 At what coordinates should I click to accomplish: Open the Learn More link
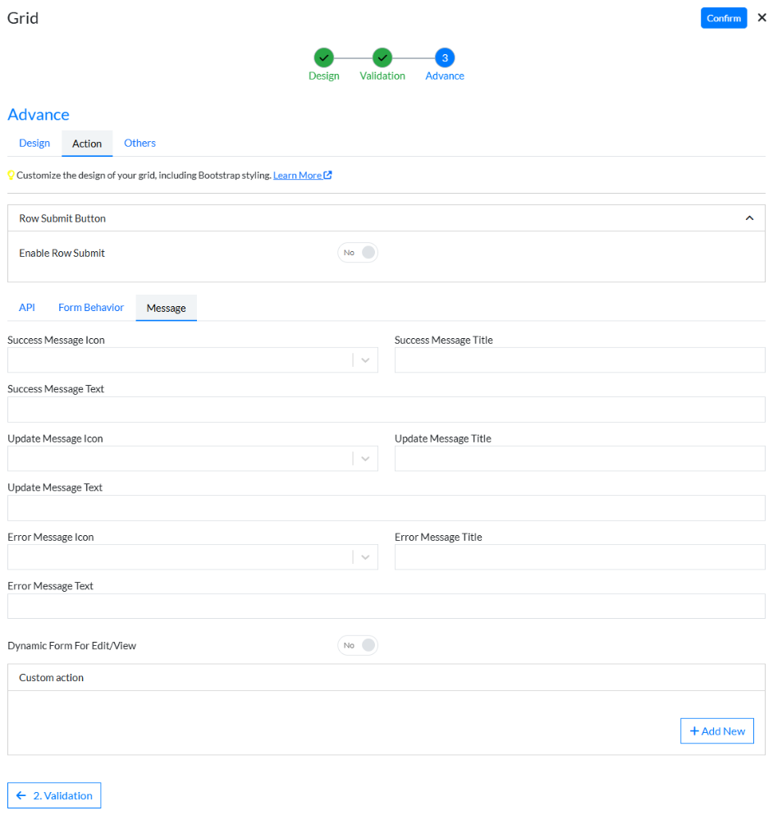298,174
